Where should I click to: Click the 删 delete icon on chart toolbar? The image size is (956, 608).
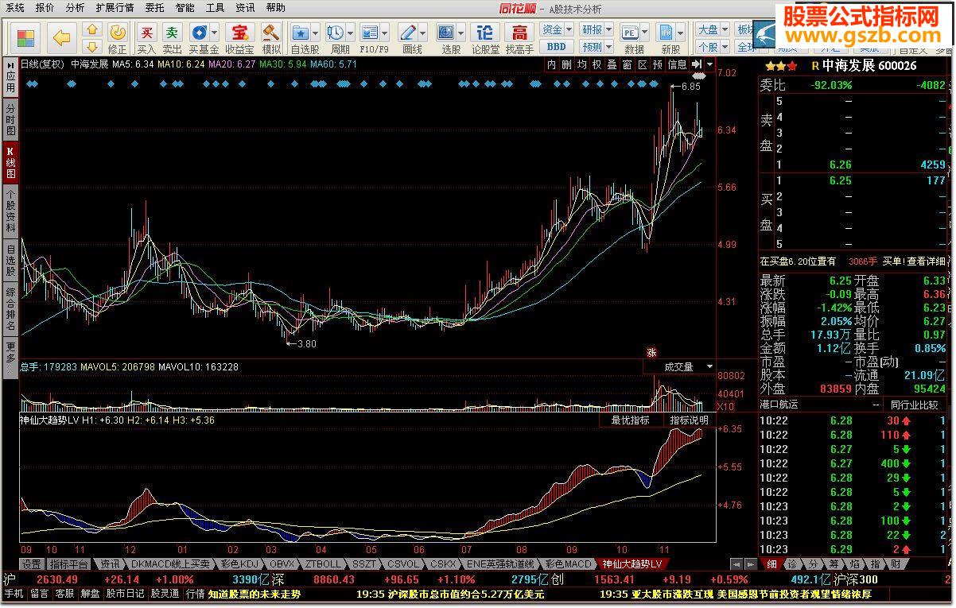[x=566, y=64]
